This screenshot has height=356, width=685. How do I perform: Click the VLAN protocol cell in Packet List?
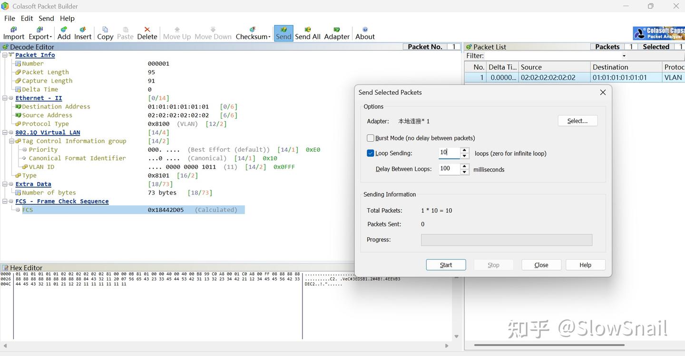673,77
